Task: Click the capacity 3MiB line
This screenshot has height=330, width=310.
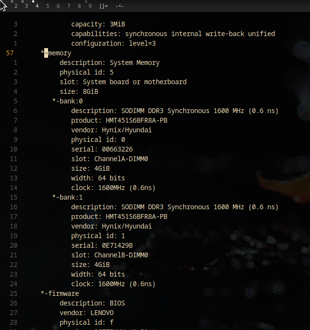Action: click(98, 24)
